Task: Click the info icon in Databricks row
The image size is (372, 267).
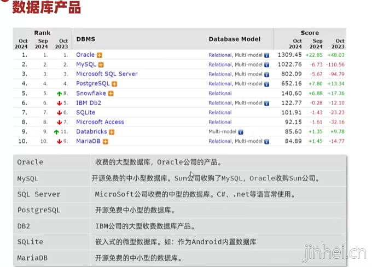Action: point(241,132)
